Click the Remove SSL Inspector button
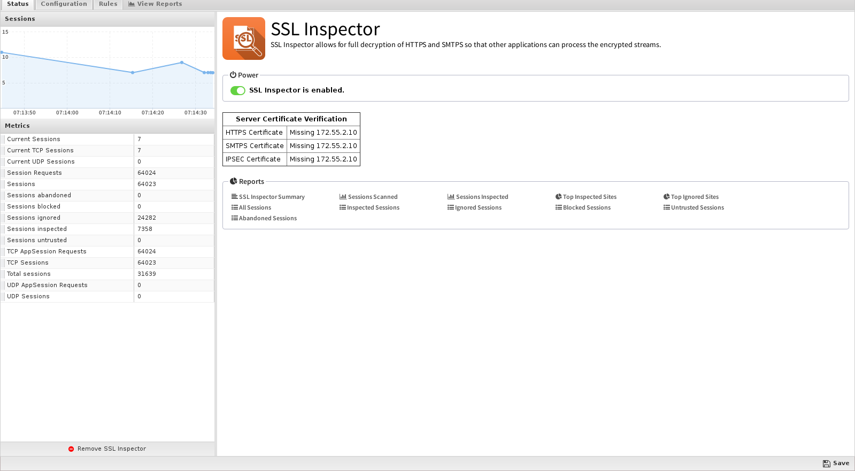855x471 pixels. click(107, 449)
